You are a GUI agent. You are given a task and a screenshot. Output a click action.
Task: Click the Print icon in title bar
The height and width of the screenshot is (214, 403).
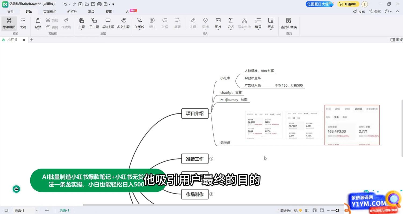coord(99,4)
